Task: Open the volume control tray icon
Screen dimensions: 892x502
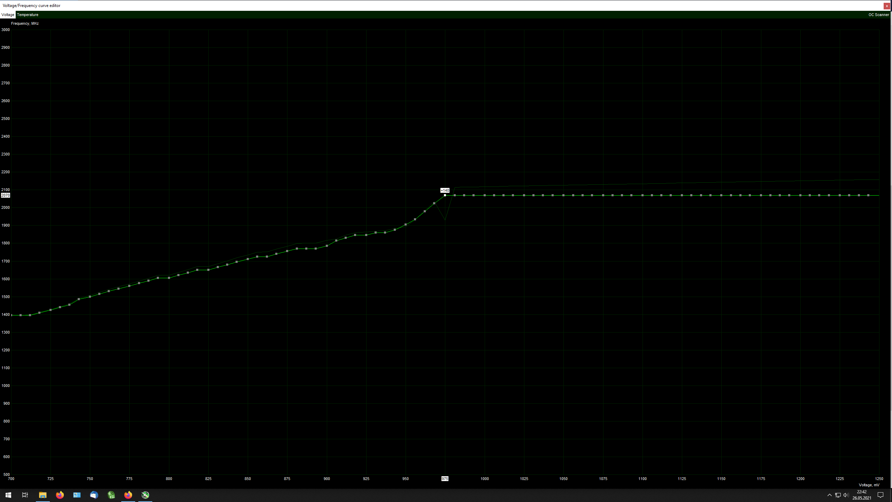Action: (846, 495)
